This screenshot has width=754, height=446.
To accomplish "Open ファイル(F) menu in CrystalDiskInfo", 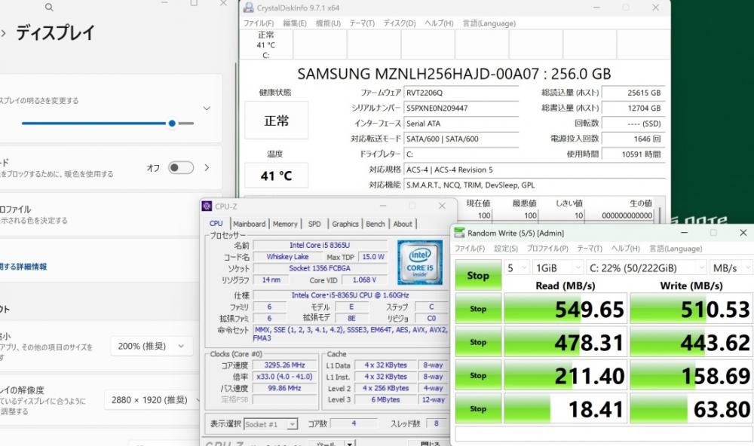I will 258,23.
